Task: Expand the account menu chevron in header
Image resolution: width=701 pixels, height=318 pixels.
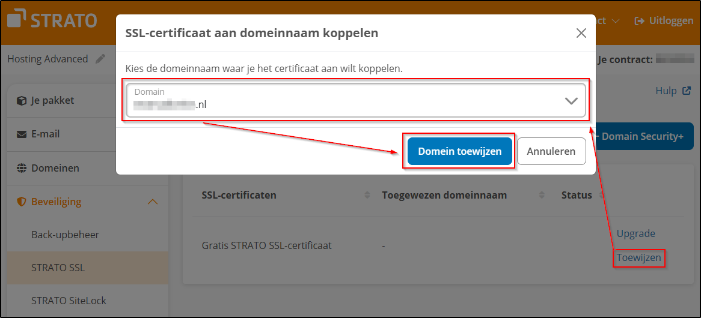Action: (x=615, y=21)
